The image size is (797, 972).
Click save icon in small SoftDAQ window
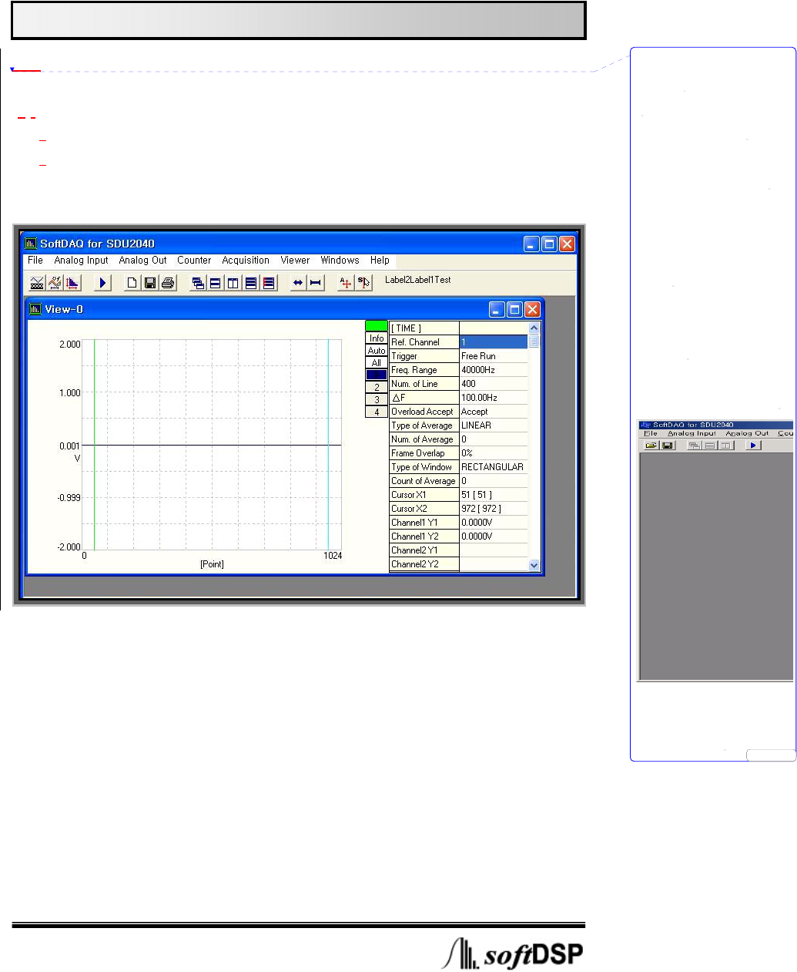pyautogui.click(x=668, y=446)
